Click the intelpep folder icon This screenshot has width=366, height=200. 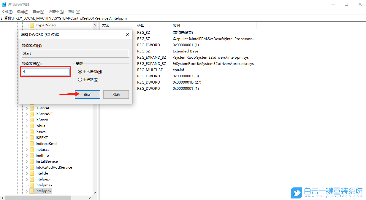tap(31, 179)
